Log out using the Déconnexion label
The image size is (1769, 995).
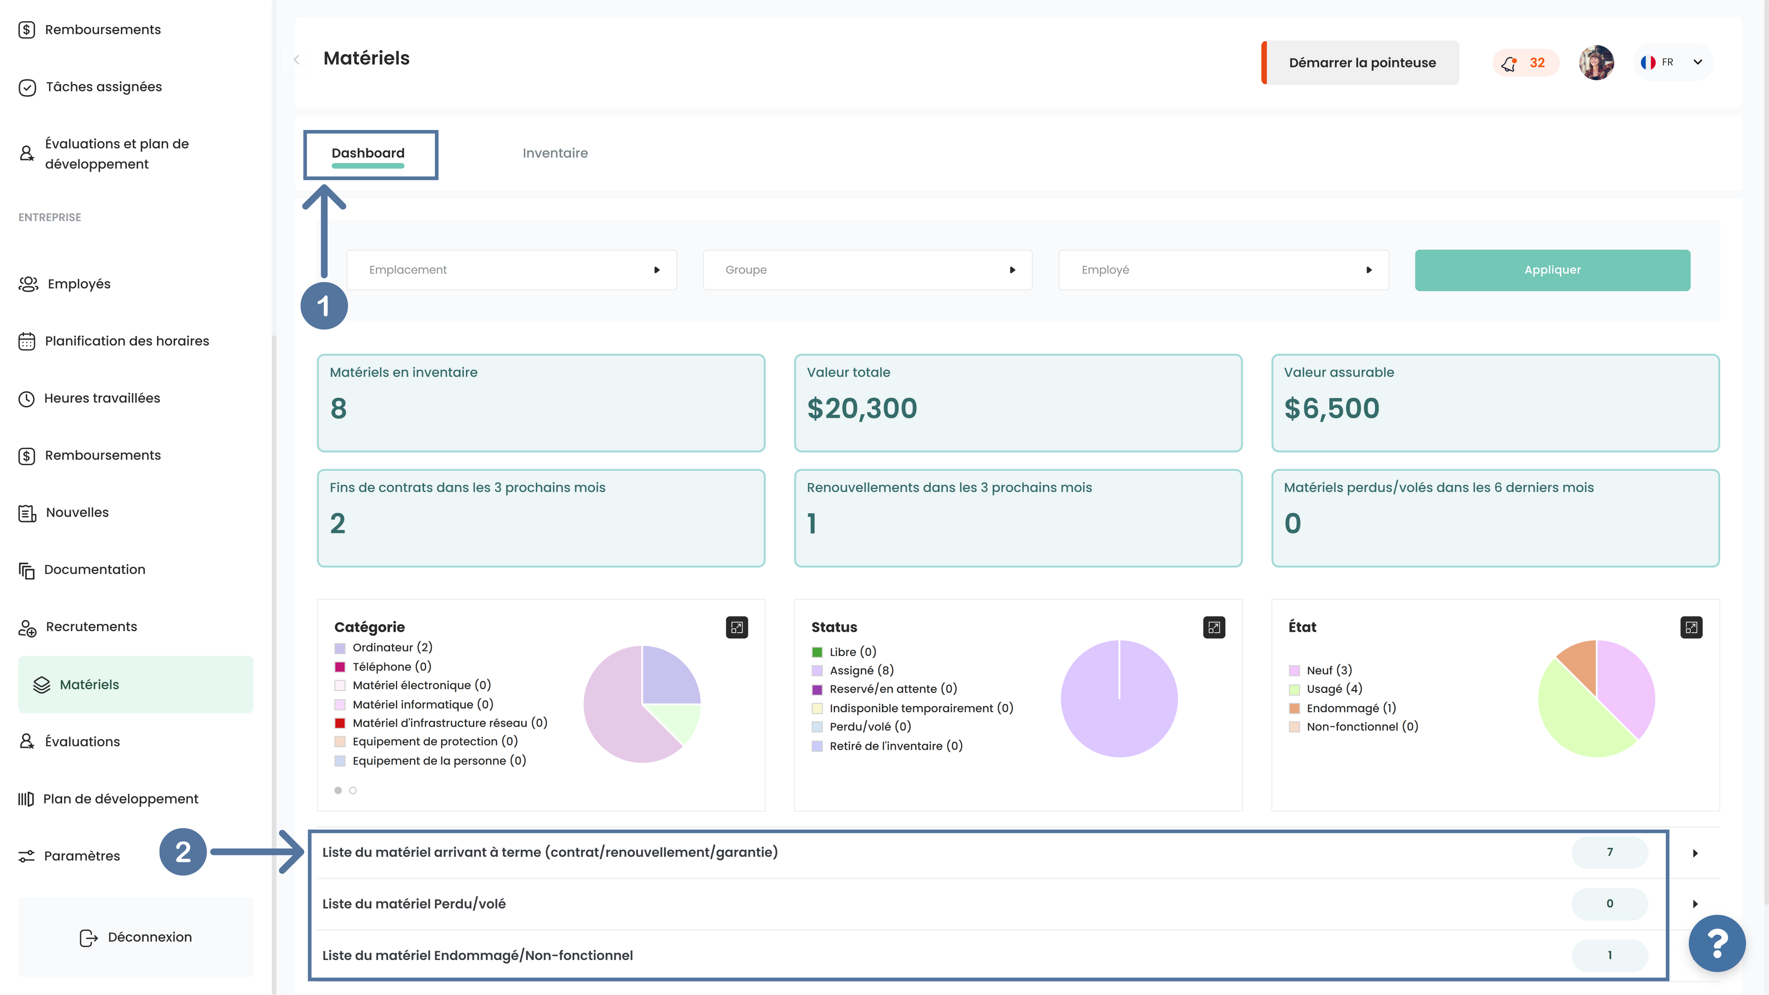(150, 937)
